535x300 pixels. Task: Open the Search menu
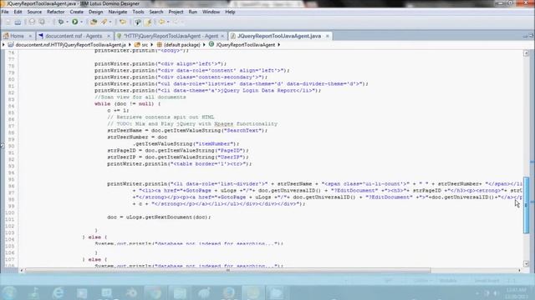[x=156, y=12]
